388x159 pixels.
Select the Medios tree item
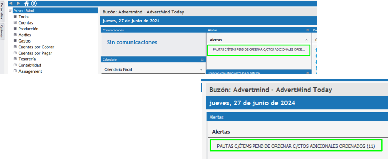tap(25, 35)
